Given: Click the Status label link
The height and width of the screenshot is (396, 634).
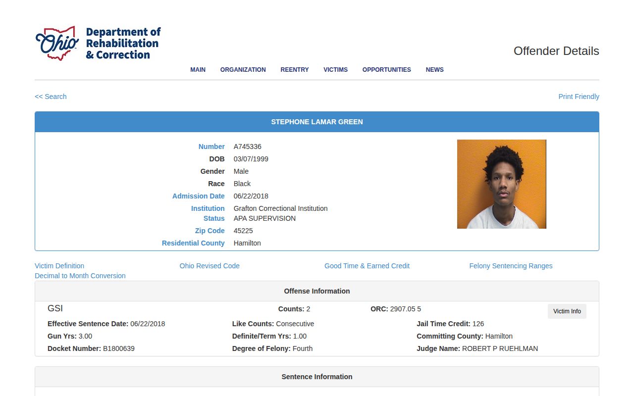Looking at the screenshot, I should click(214, 218).
